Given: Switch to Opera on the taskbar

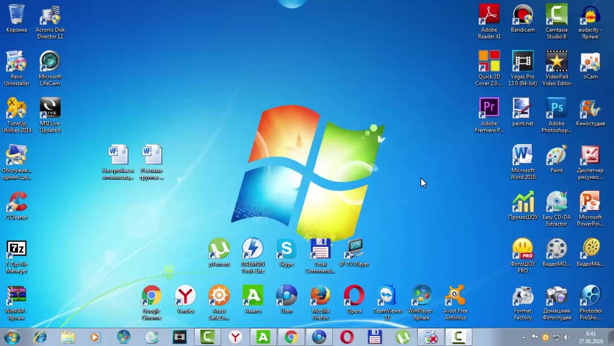Looking at the screenshot, I should click(x=347, y=337).
